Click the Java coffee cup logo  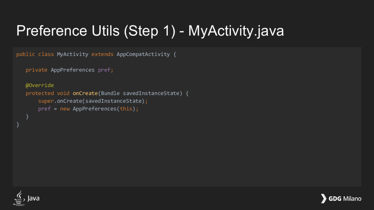[19, 198]
